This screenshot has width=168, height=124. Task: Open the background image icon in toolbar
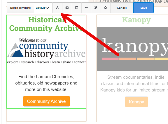[x=67, y=8]
